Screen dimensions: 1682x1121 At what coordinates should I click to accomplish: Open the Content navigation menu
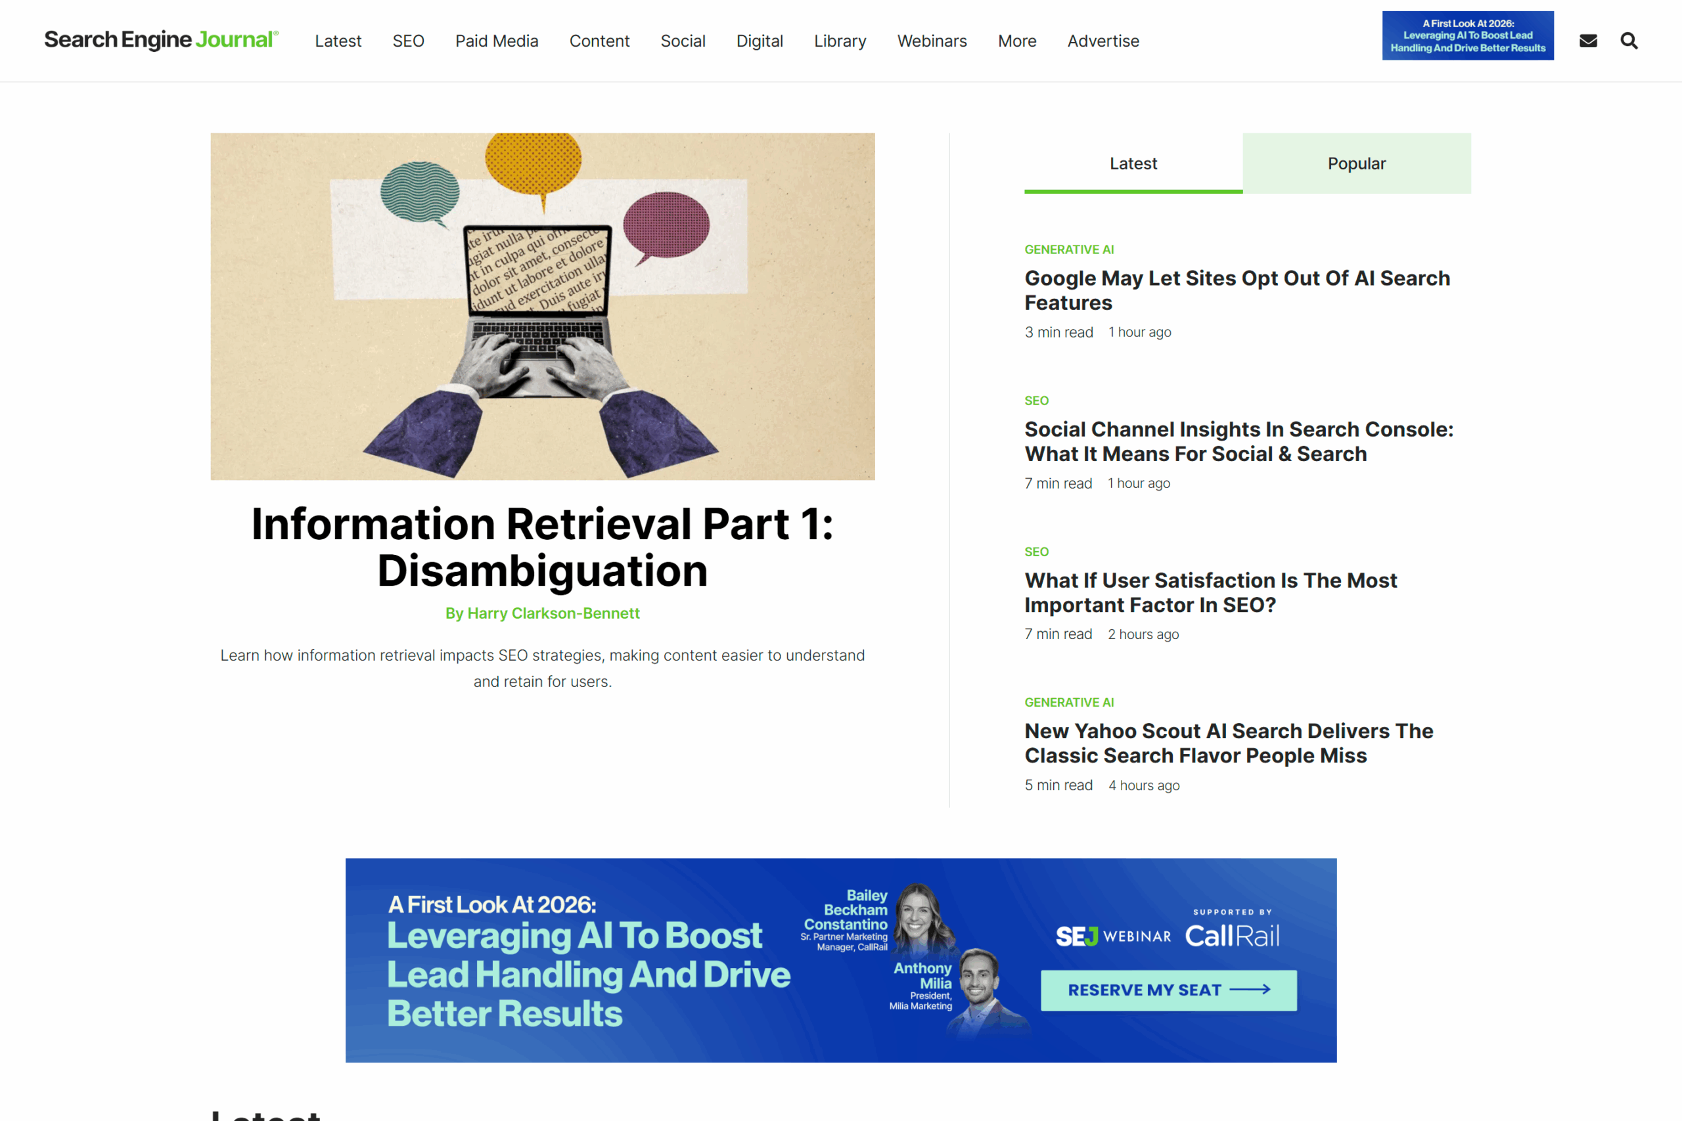599,41
